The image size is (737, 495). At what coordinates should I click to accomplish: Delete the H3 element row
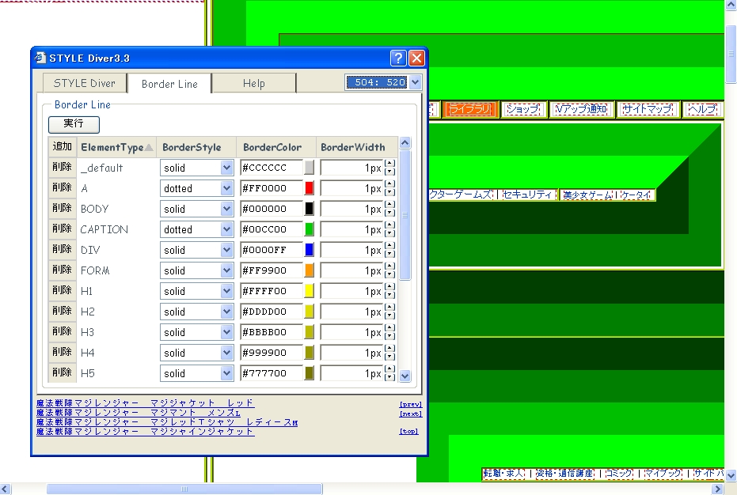pos(62,331)
